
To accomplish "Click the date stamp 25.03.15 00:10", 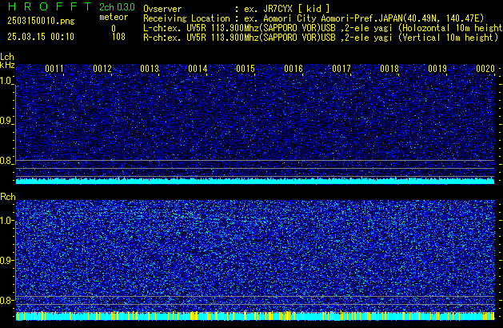I will point(41,37).
